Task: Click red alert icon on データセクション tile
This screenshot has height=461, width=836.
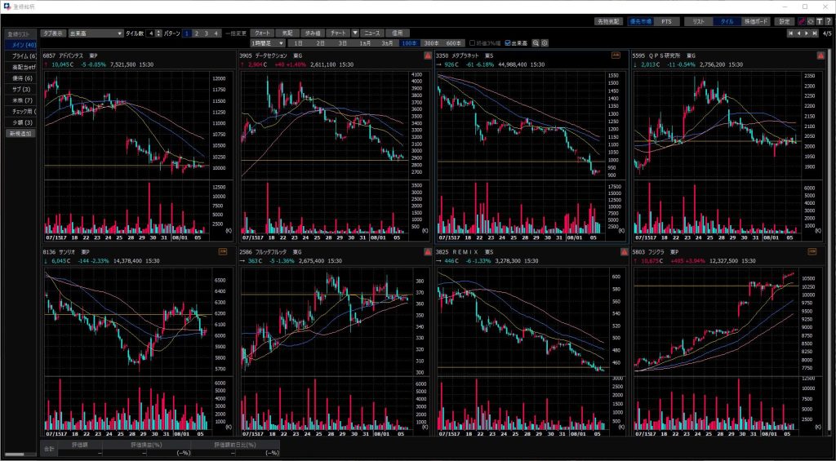Action: pos(428,55)
